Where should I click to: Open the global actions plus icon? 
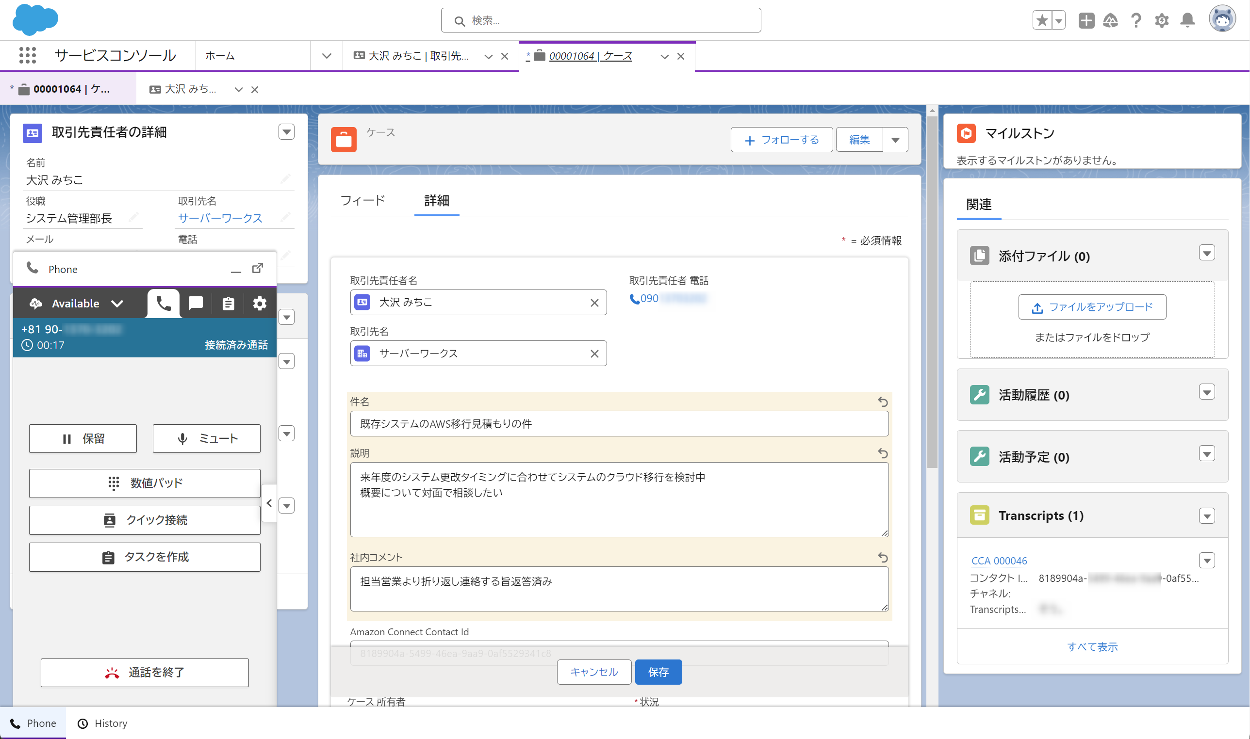pyautogui.click(x=1086, y=20)
